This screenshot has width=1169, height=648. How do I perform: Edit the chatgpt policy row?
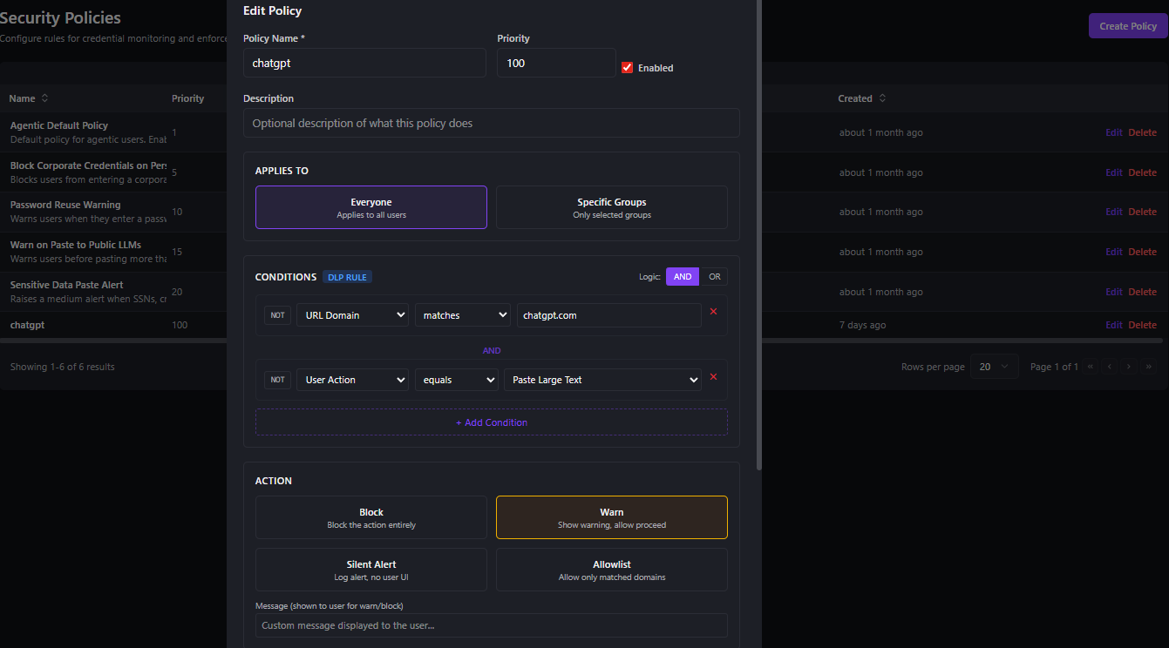pos(1114,325)
